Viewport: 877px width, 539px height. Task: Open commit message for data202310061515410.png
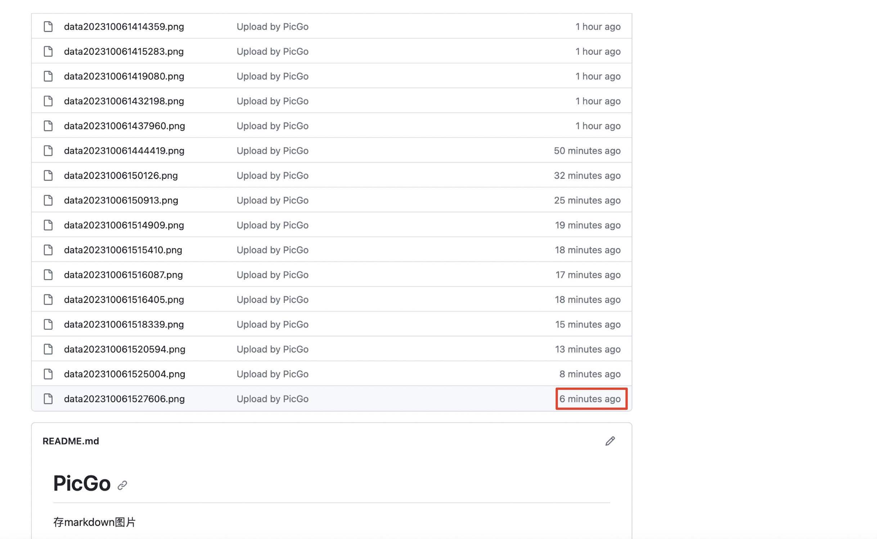click(x=272, y=250)
